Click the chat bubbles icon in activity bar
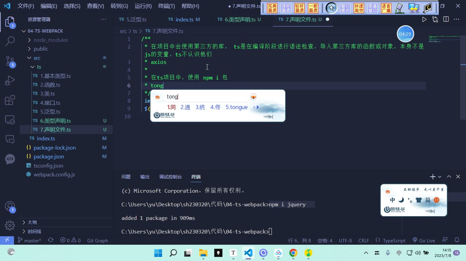Image resolution: width=466 pixels, height=261 pixels. click(x=10, y=139)
